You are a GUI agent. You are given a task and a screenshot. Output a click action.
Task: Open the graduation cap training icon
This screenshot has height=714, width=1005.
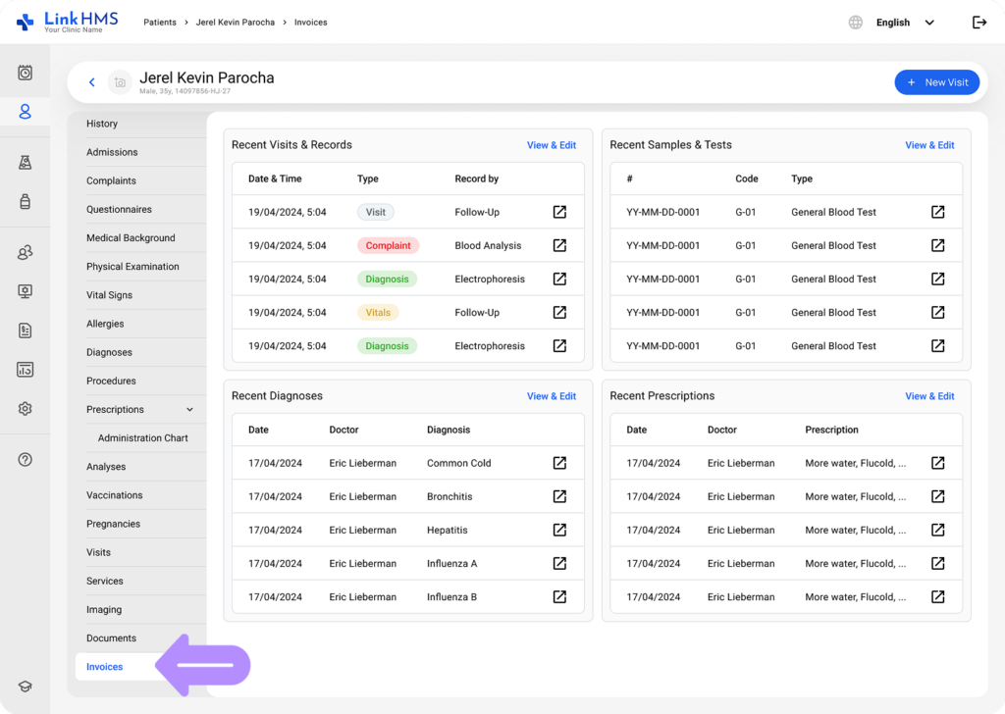25,687
